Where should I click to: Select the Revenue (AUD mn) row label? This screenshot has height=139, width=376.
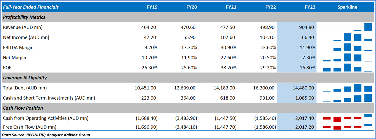coord(23,27)
